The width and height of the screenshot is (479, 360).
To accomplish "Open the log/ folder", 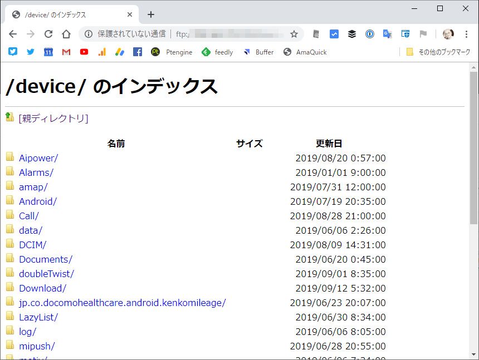I will click(x=27, y=332).
